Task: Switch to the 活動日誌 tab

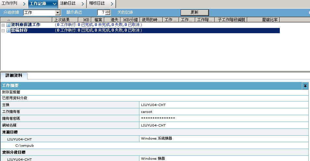Action: [72, 4]
